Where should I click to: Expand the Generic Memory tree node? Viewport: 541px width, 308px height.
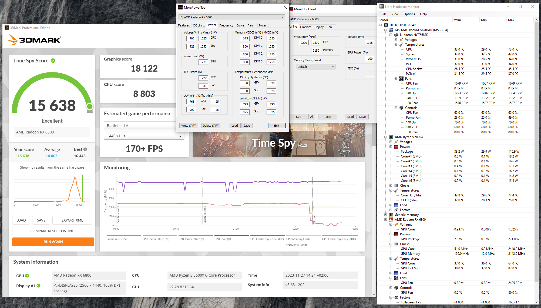pos(386,215)
